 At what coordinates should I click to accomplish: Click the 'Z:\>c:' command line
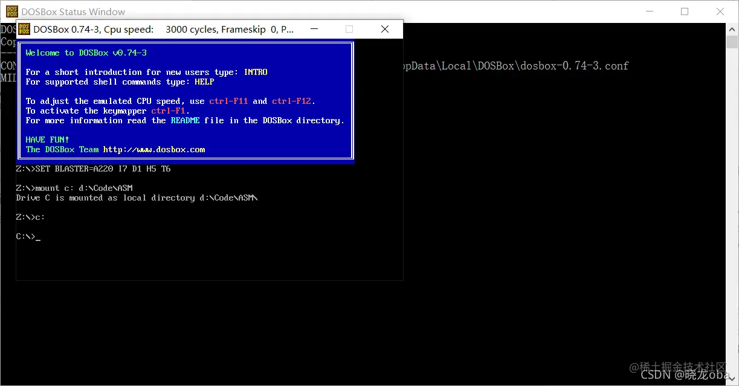pos(30,217)
